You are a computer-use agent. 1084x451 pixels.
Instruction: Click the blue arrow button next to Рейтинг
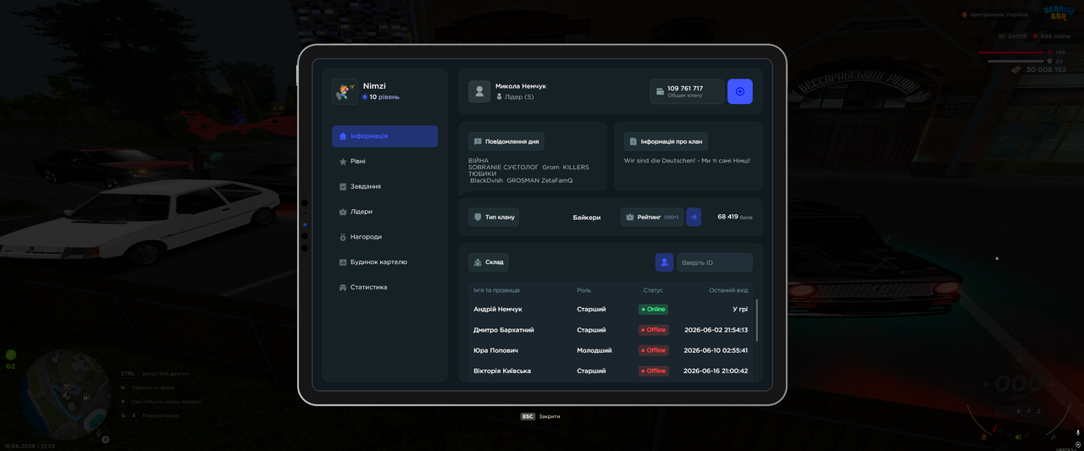coord(694,217)
